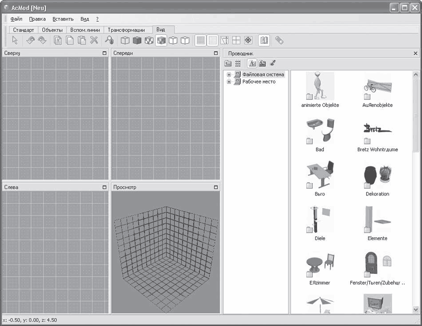Click the explorer vertical scrollbar up arrow
The width and height of the screenshot is (422, 326).
416,74
